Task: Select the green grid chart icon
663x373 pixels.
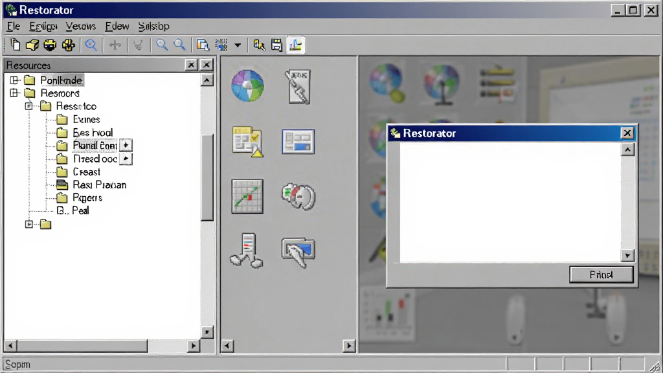Action: coord(247,197)
